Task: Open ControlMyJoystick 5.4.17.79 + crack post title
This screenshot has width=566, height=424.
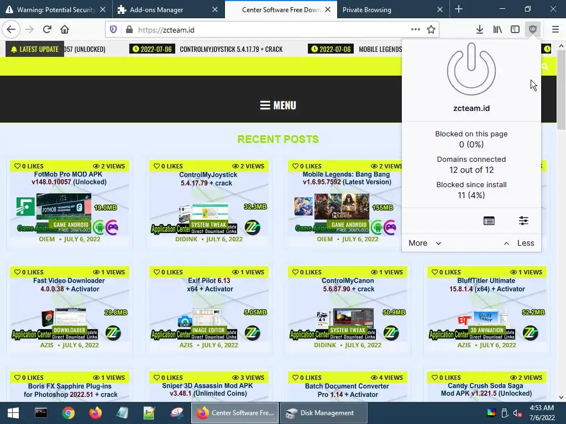Action: [x=208, y=179]
